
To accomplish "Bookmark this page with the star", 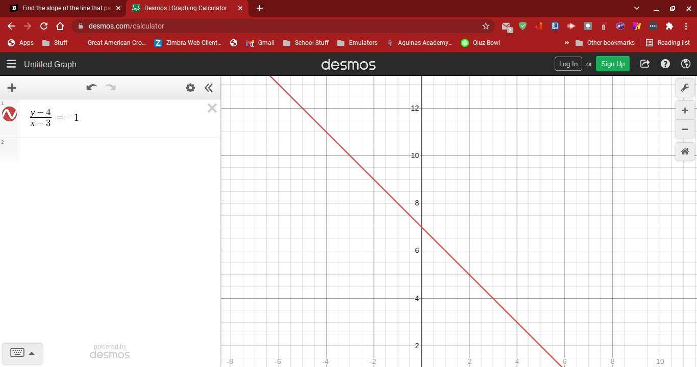I will [486, 26].
